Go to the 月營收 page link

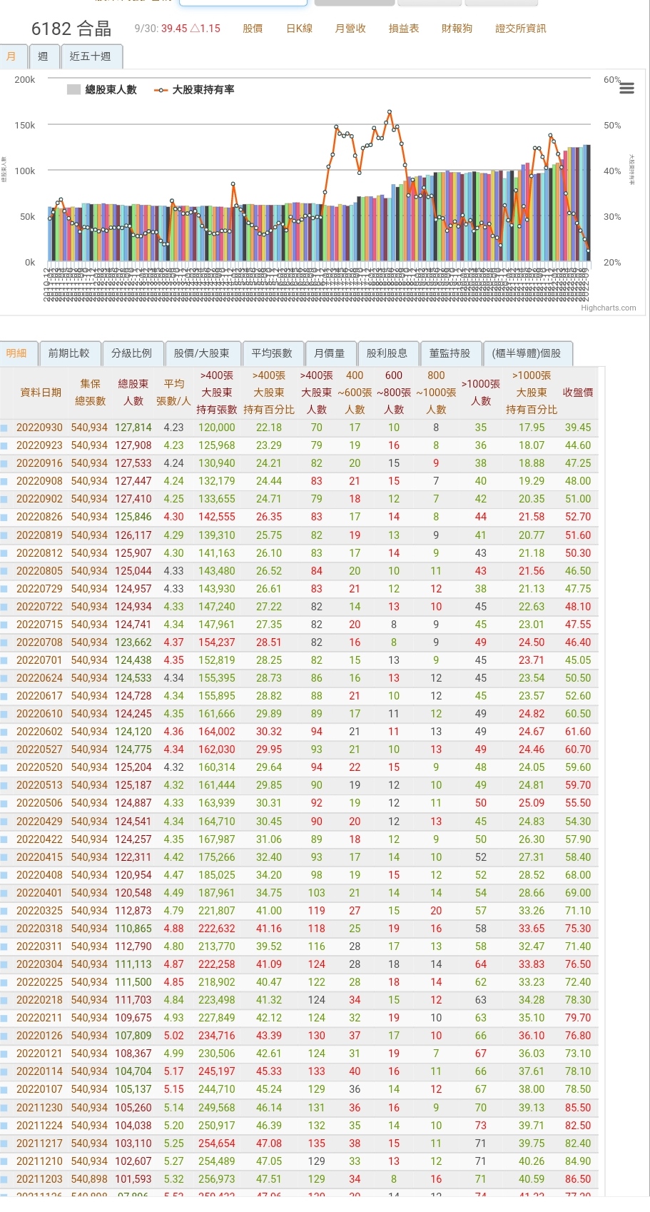coord(350,29)
